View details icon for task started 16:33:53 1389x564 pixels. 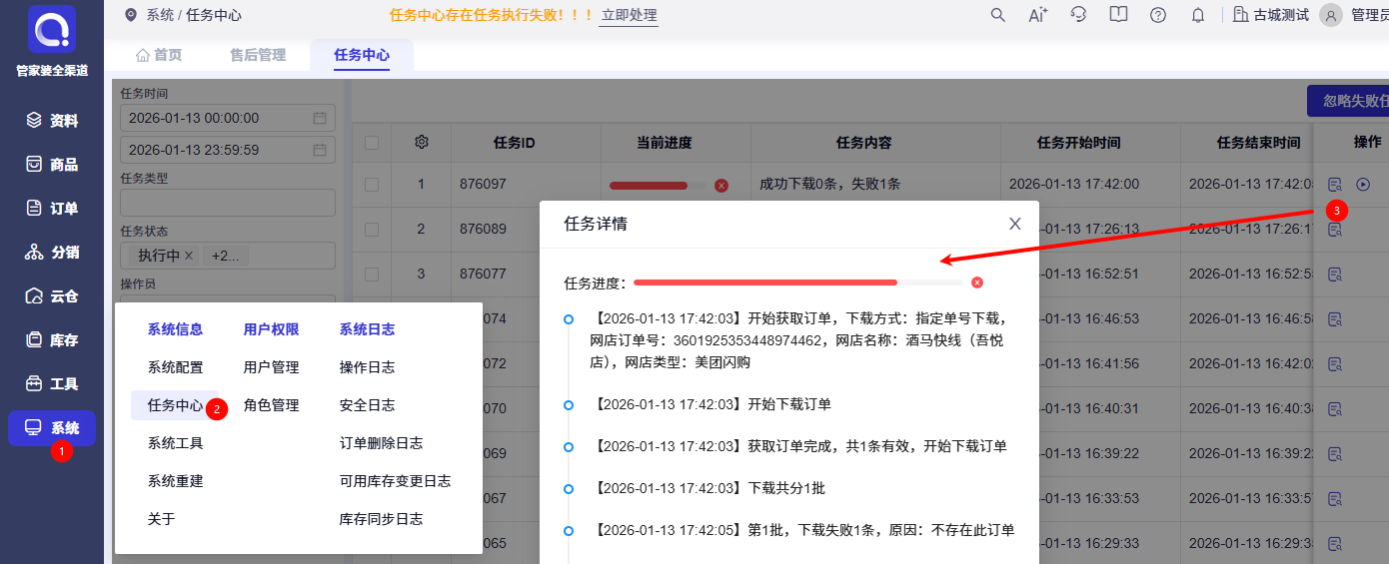1334,499
